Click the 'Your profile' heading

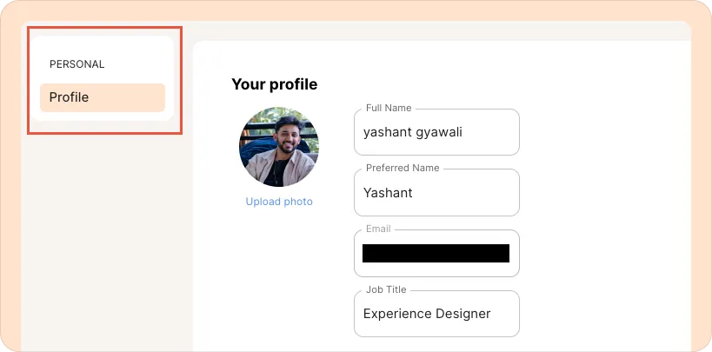pyautogui.click(x=274, y=84)
